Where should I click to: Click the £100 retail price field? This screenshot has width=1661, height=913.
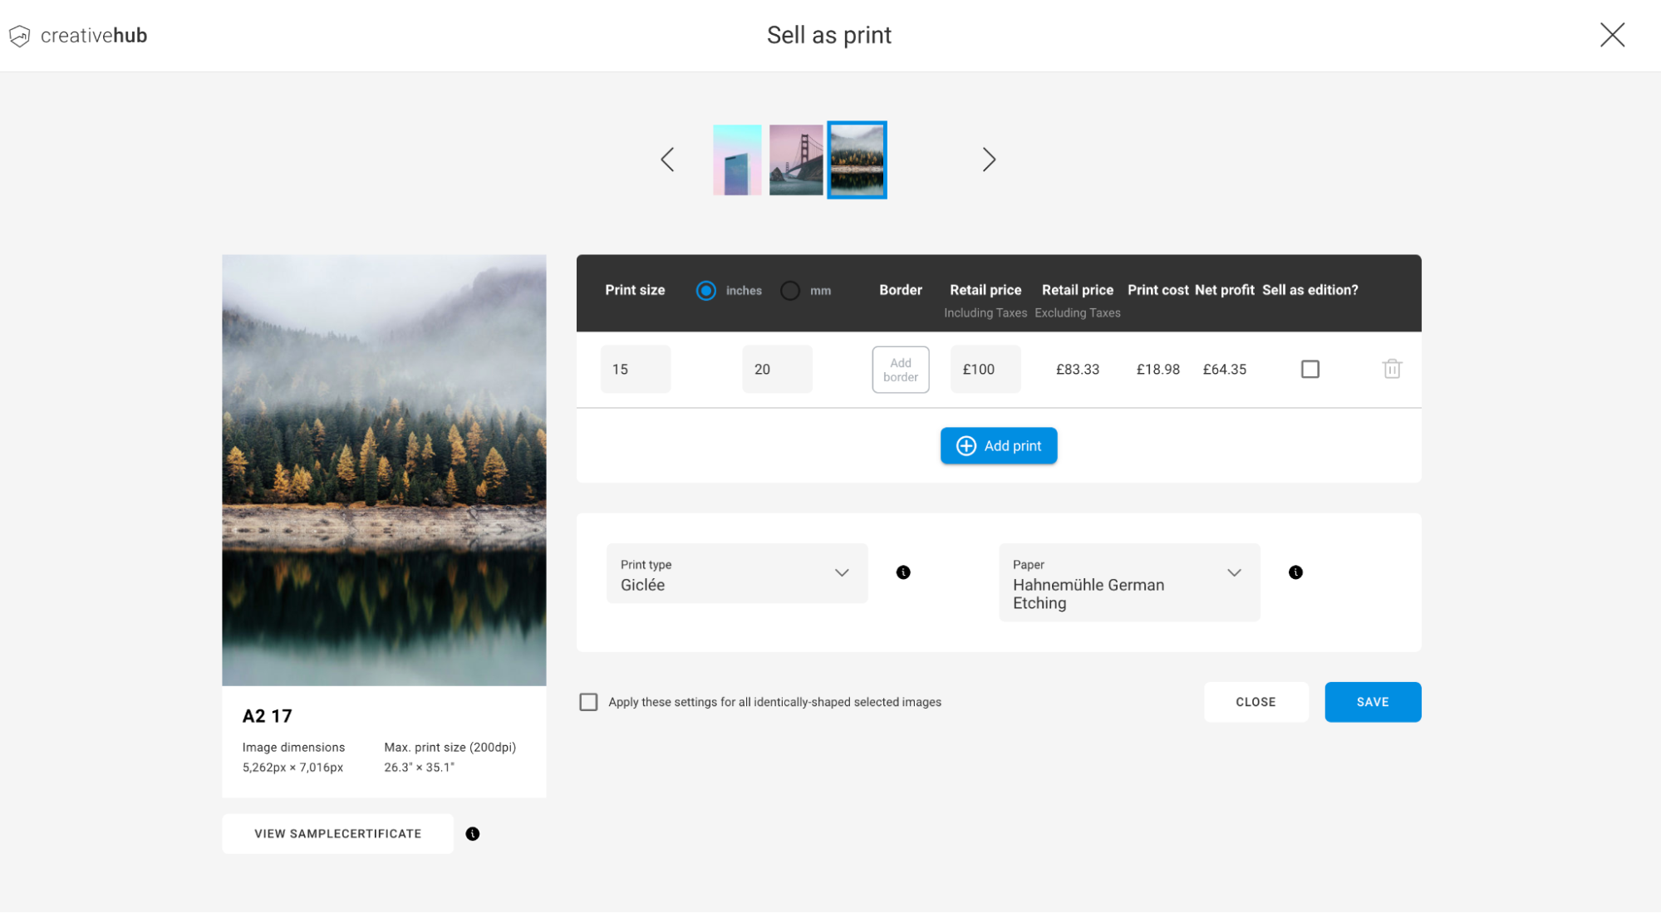point(985,370)
